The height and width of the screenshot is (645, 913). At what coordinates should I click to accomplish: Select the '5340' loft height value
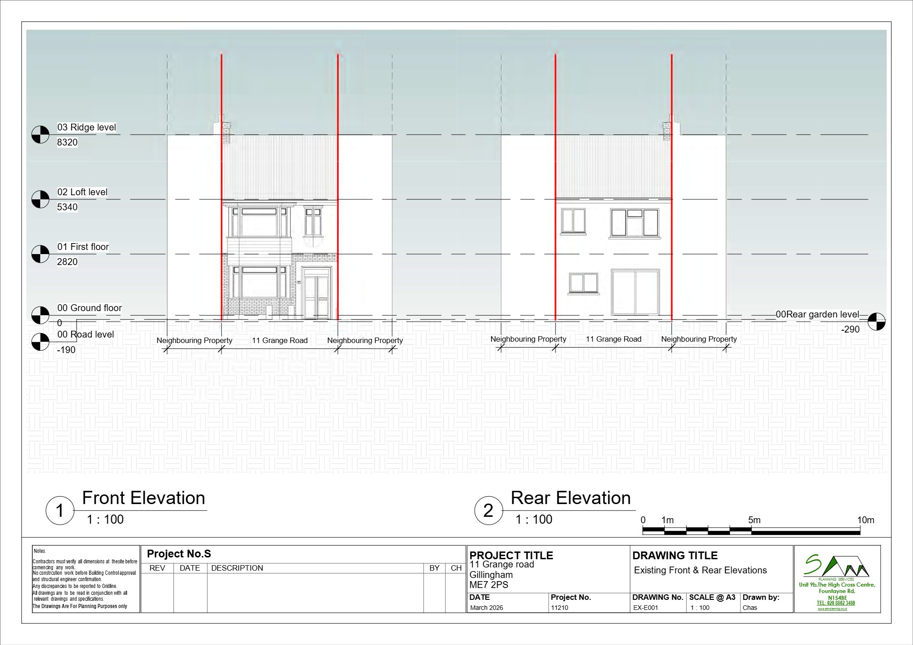click(x=67, y=207)
